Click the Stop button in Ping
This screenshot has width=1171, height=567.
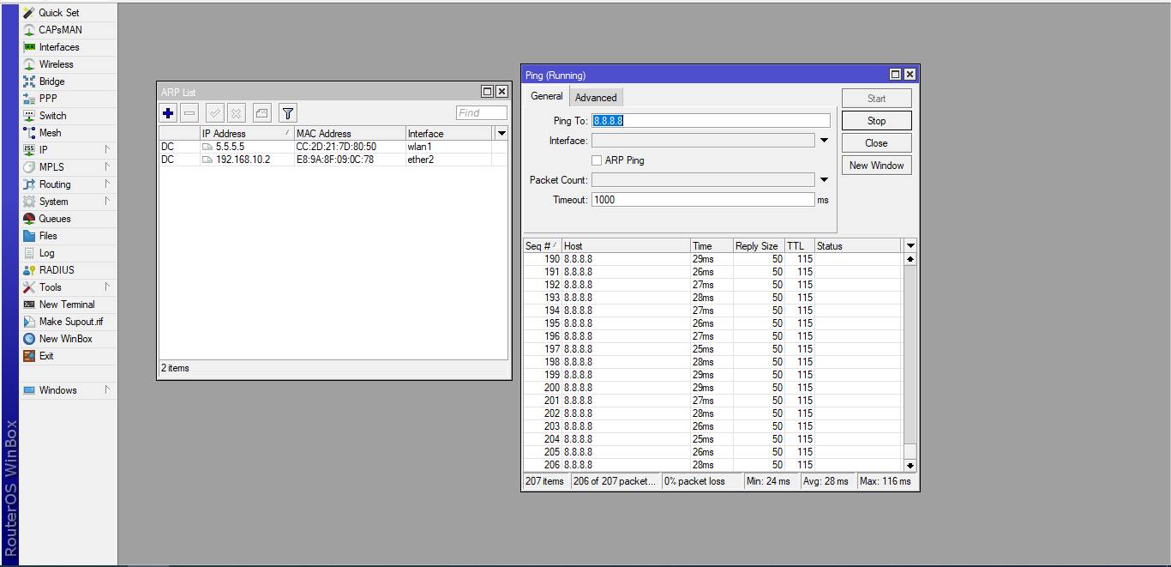click(x=876, y=121)
